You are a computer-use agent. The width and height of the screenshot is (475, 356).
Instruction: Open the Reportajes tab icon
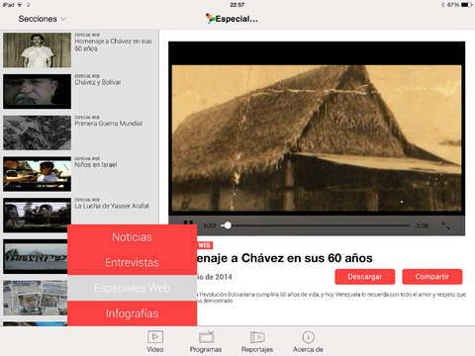point(257,337)
